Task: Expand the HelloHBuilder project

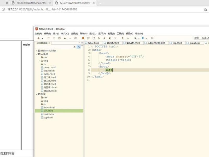Action: (36, 51)
